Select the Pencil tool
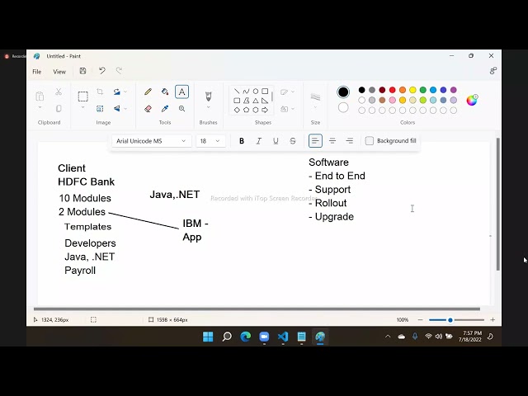Screen dimensions: 528x396 pos(148,92)
